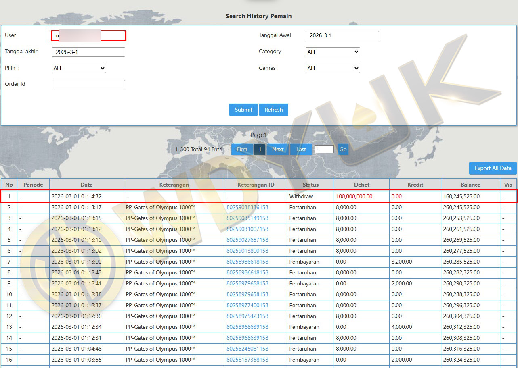This screenshot has height=368, width=518.
Task: Select page number 1 button
Action: click(x=260, y=149)
